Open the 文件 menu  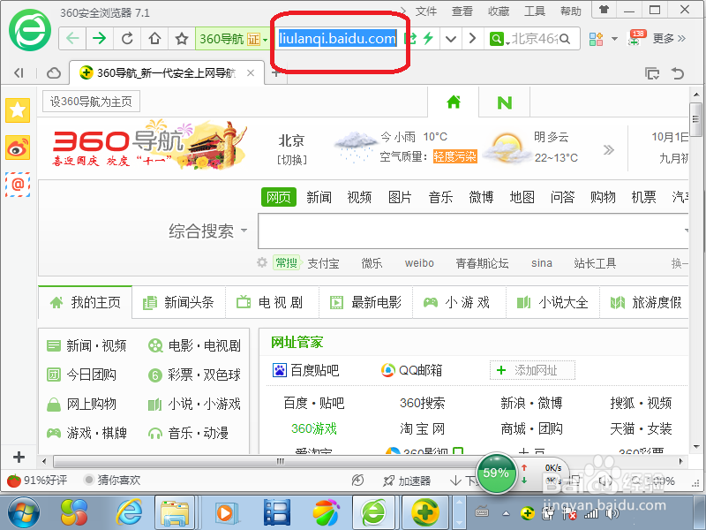[x=426, y=11]
